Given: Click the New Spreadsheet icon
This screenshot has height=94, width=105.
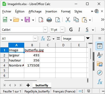Looking at the screenshot, I should [5, 20].
